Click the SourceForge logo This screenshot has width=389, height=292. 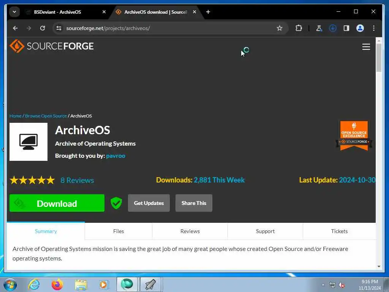point(52,46)
